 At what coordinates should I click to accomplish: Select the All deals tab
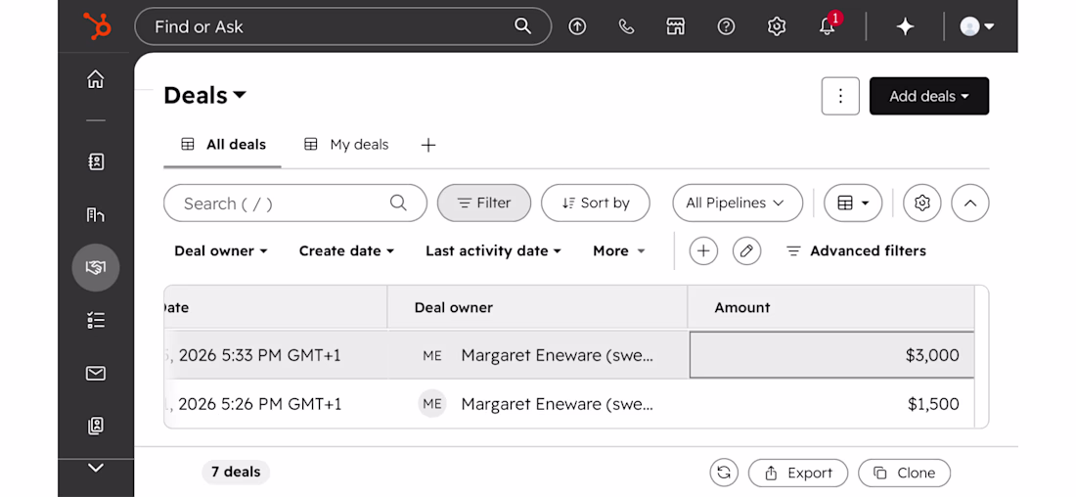click(223, 145)
